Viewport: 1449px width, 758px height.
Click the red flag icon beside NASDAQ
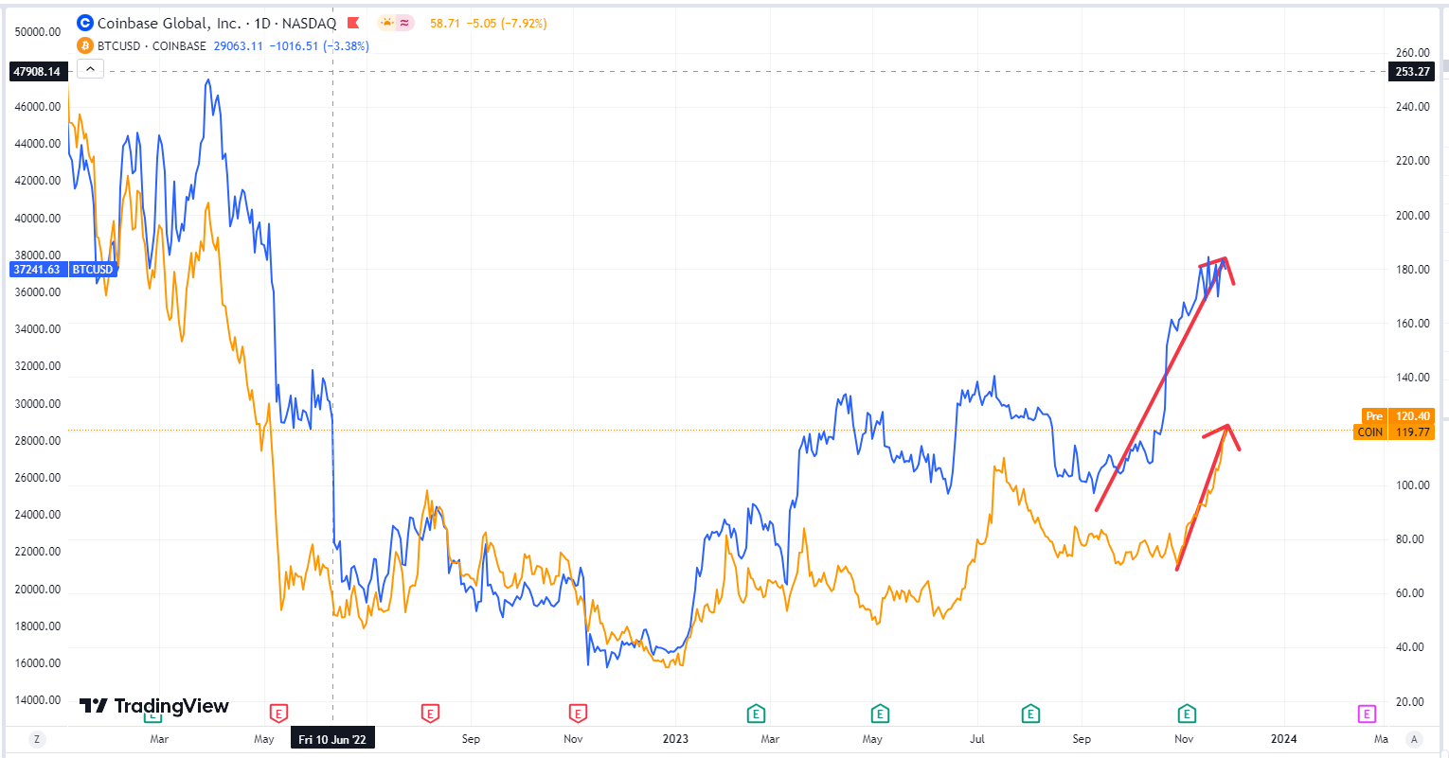[353, 23]
